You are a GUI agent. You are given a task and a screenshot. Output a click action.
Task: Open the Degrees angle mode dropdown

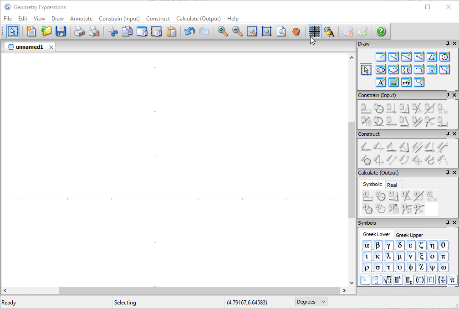pyautogui.click(x=311, y=302)
